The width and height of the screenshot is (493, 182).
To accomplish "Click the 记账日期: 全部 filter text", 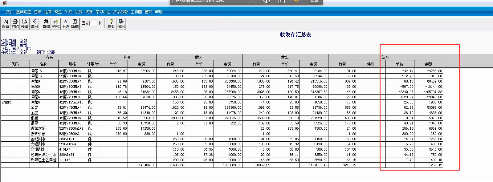I will [x=14, y=41].
